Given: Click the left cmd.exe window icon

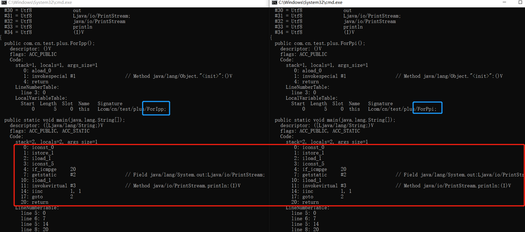Looking at the screenshot, I should (x=4, y=2).
